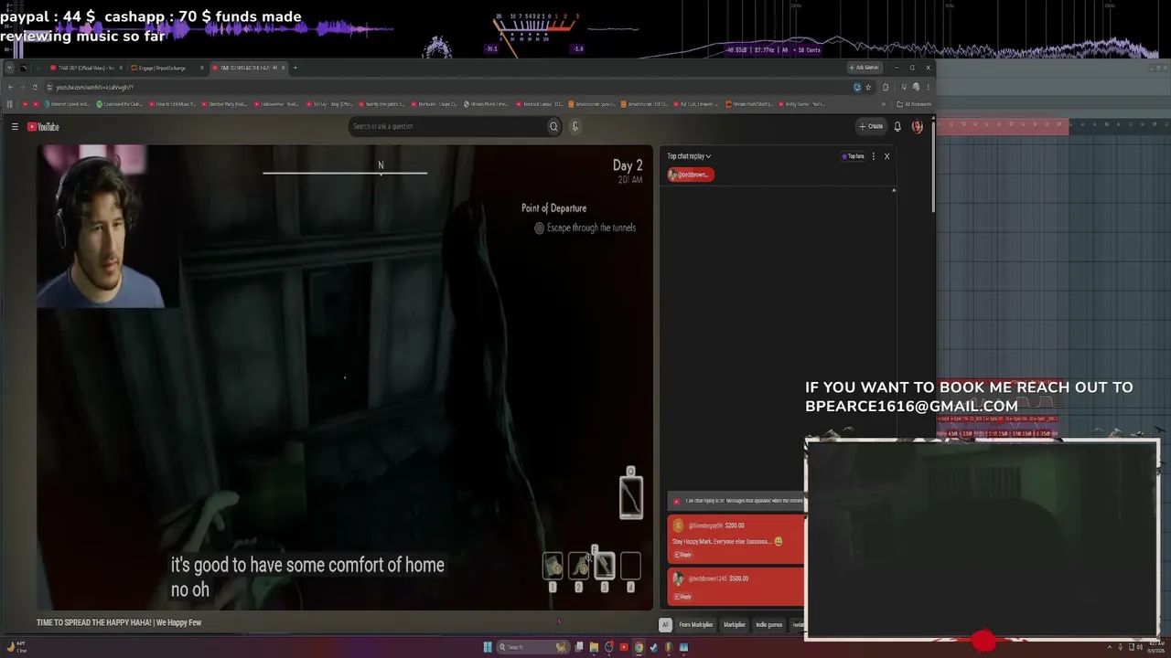Reply to the $200.00 super chat
Viewport: 1171px width, 658px height.
point(683,555)
